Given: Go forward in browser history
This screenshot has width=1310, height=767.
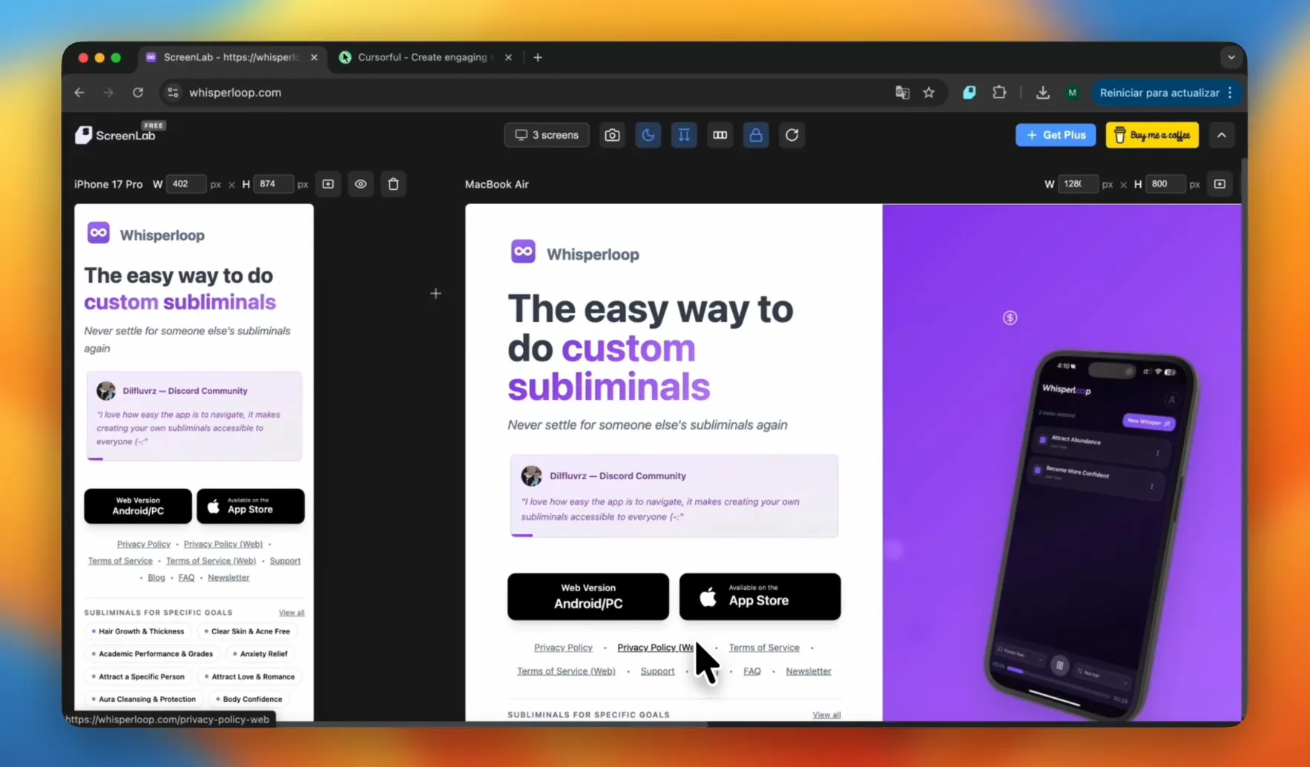Looking at the screenshot, I should (x=108, y=93).
